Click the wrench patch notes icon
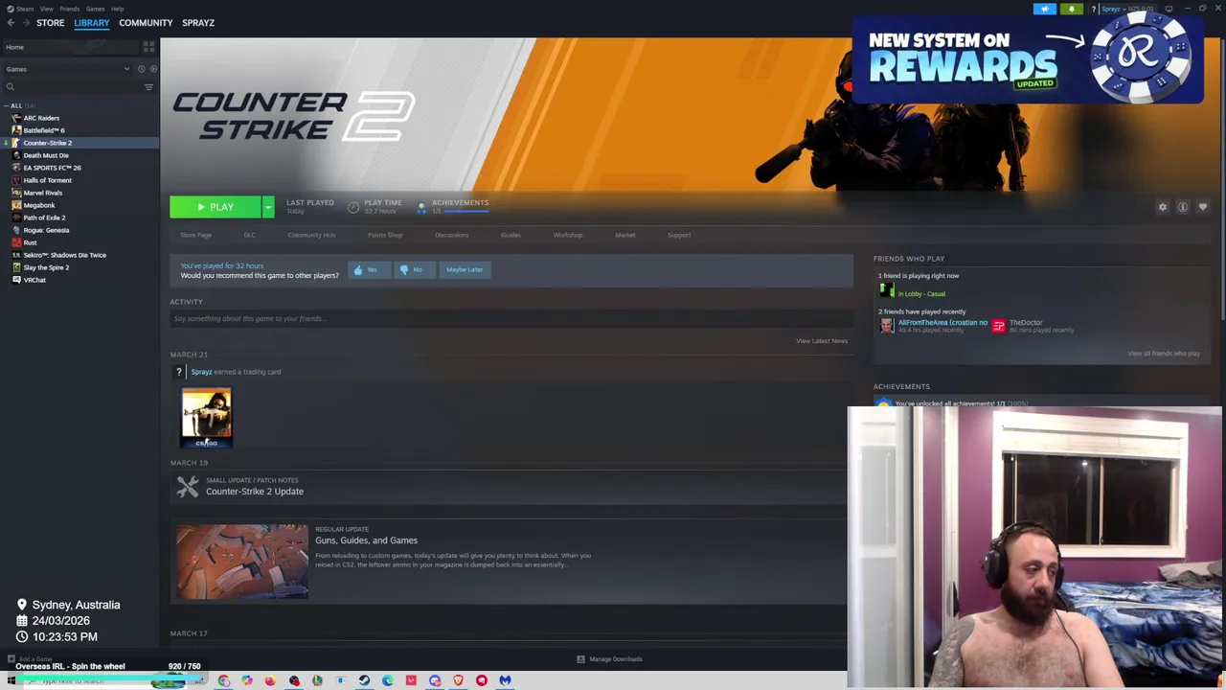The width and height of the screenshot is (1226, 690). (x=188, y=487)
